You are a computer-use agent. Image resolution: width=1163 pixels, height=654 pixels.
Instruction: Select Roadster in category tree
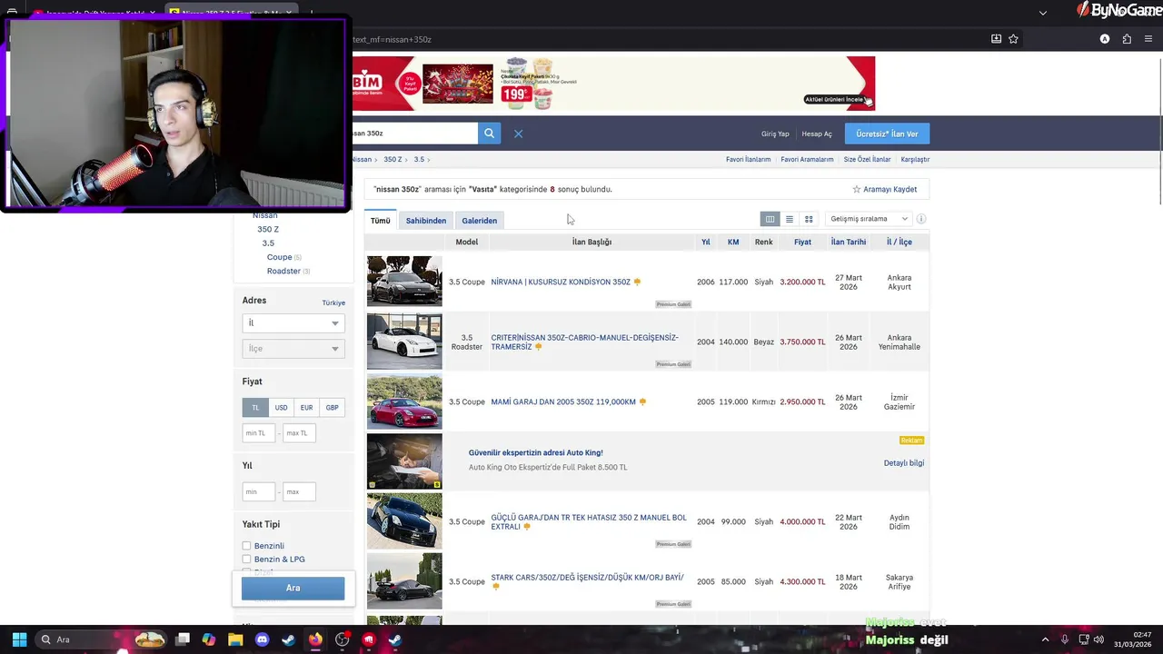[x=283, y=271]
